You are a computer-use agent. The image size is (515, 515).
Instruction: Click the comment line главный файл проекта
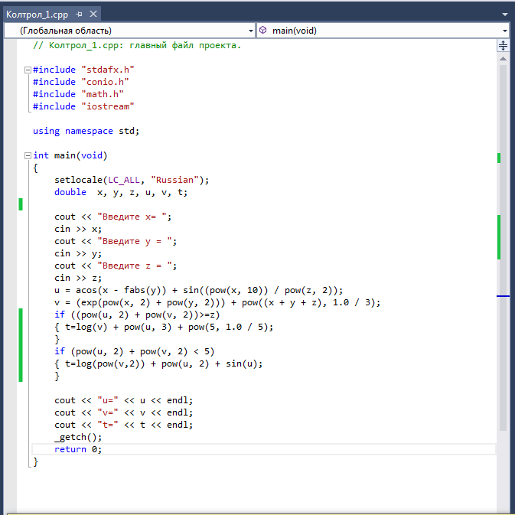pos(137,45)
